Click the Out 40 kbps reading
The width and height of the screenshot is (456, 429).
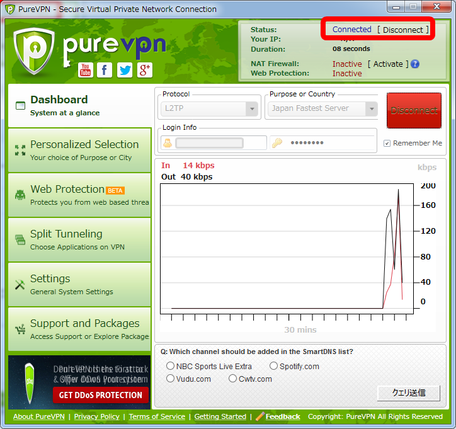point(187,177)
